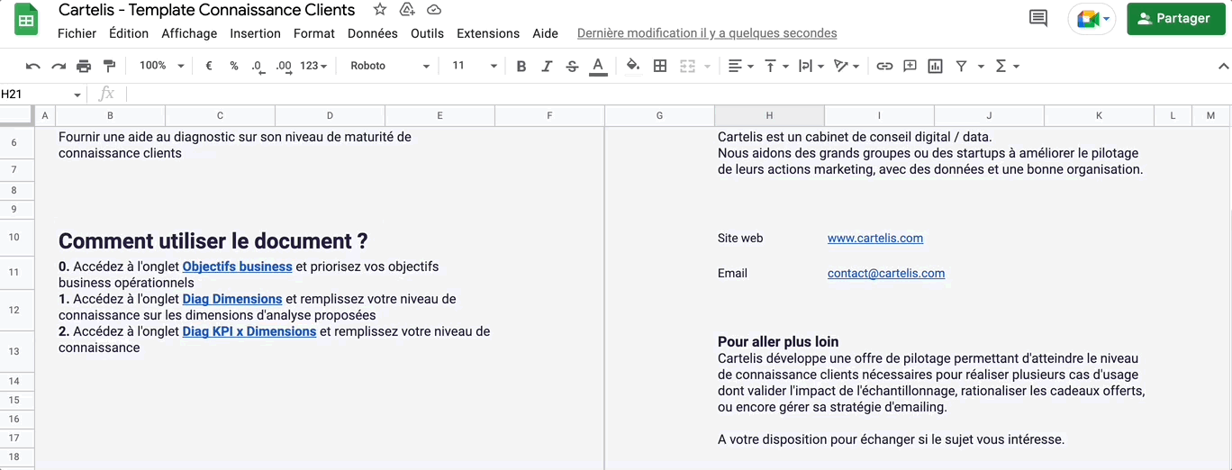1232x470 pixels.
Task: Follow the Objectifs business link
Action: (x=237, y=267)
